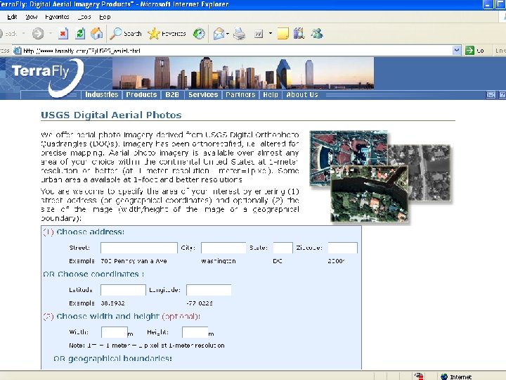Open the Tools menu

coord(84,17)
